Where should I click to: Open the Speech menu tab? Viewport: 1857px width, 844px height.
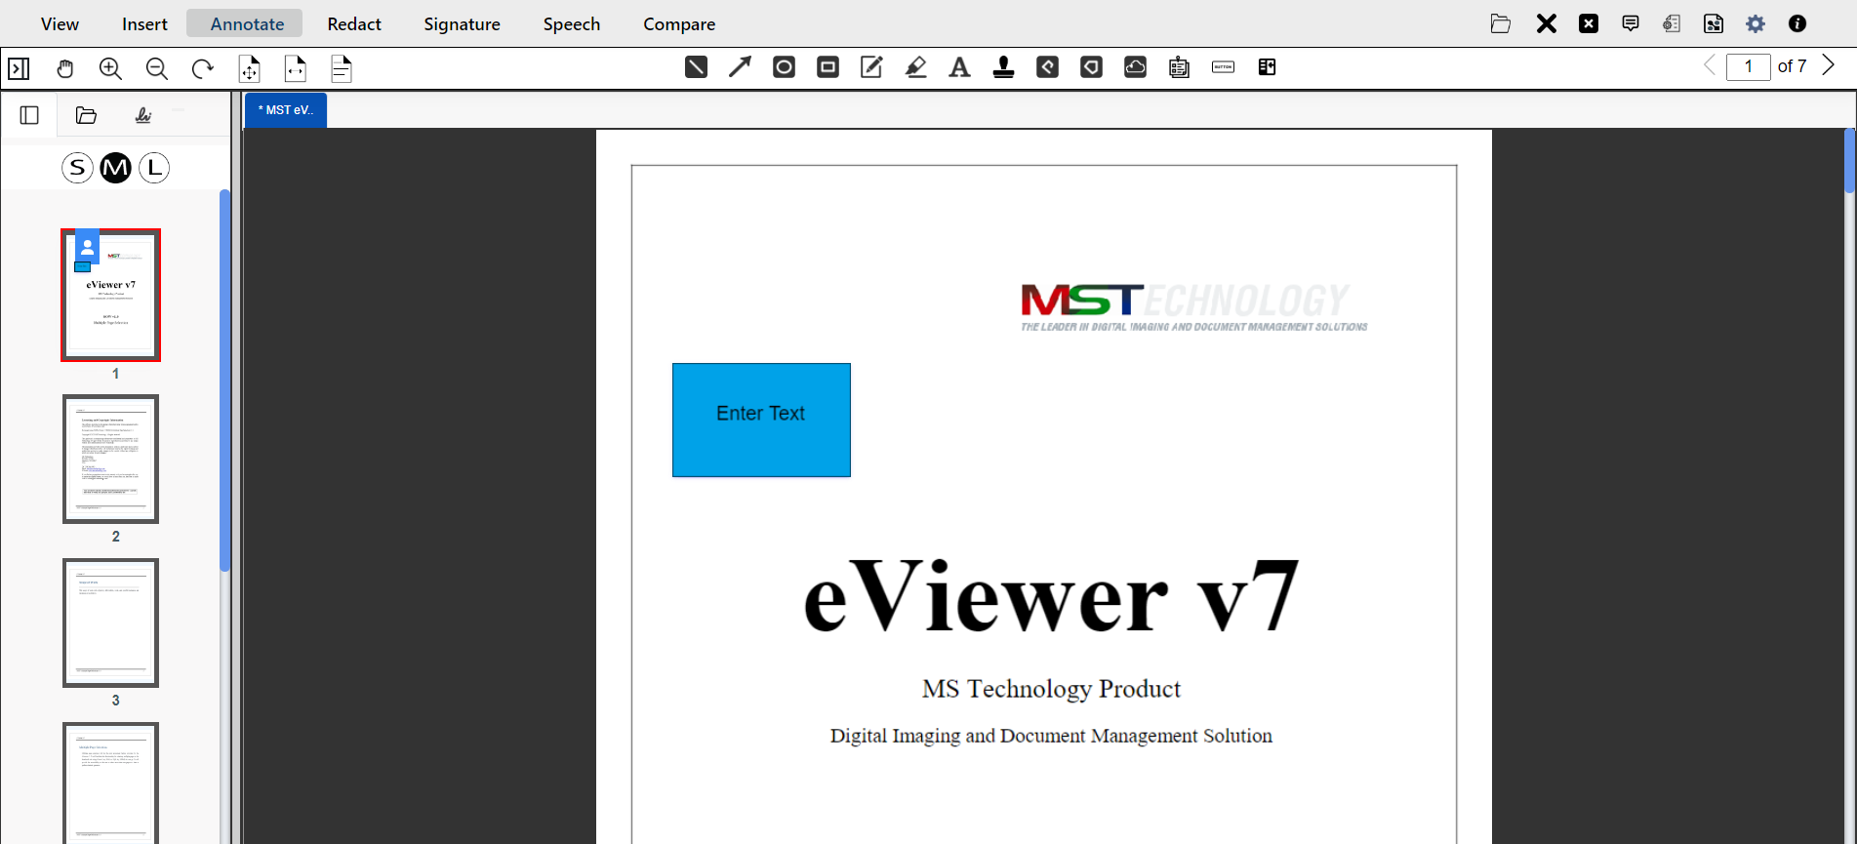tap(572, 24)
